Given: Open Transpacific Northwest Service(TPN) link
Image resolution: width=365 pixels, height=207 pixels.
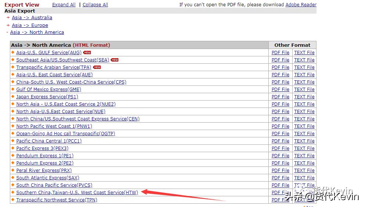Looking at the screenshot, I should coord(57,200).
